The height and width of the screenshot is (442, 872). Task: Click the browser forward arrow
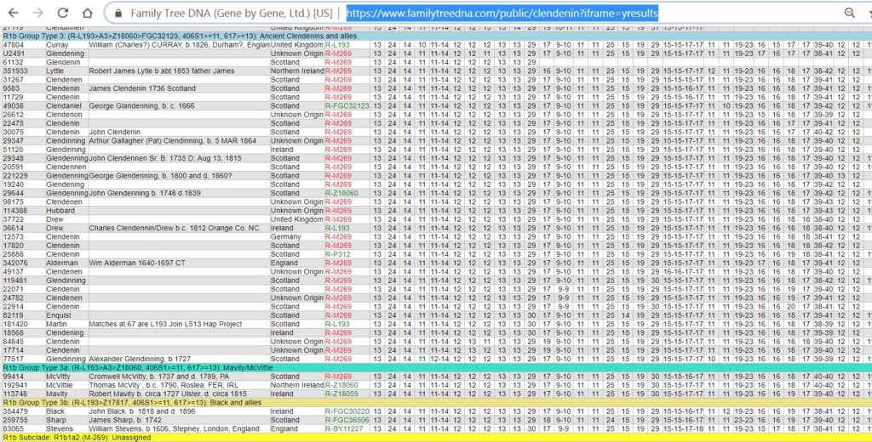(x=37, y=13)
